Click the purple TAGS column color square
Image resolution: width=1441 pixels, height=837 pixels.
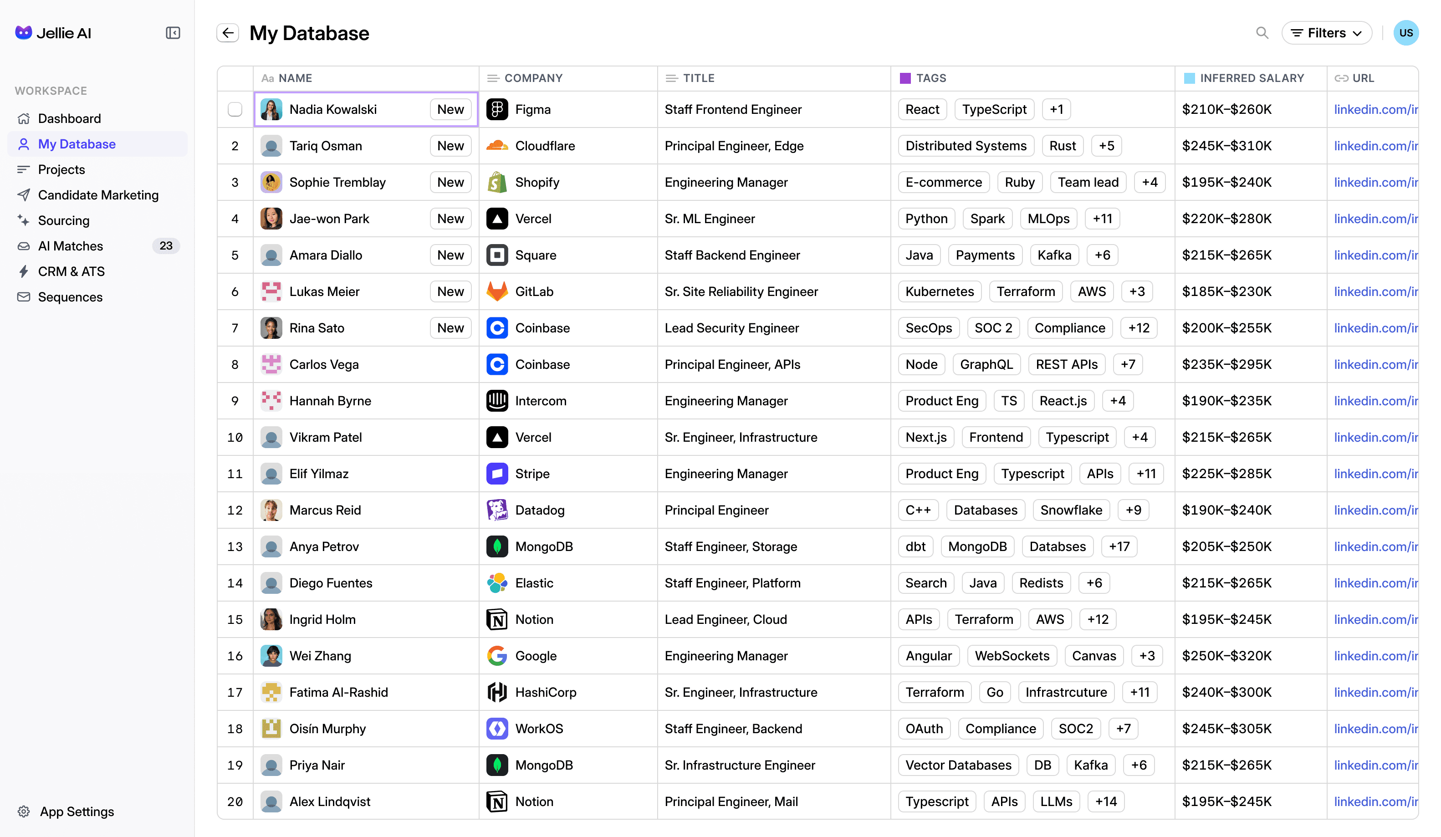point(904,78)
